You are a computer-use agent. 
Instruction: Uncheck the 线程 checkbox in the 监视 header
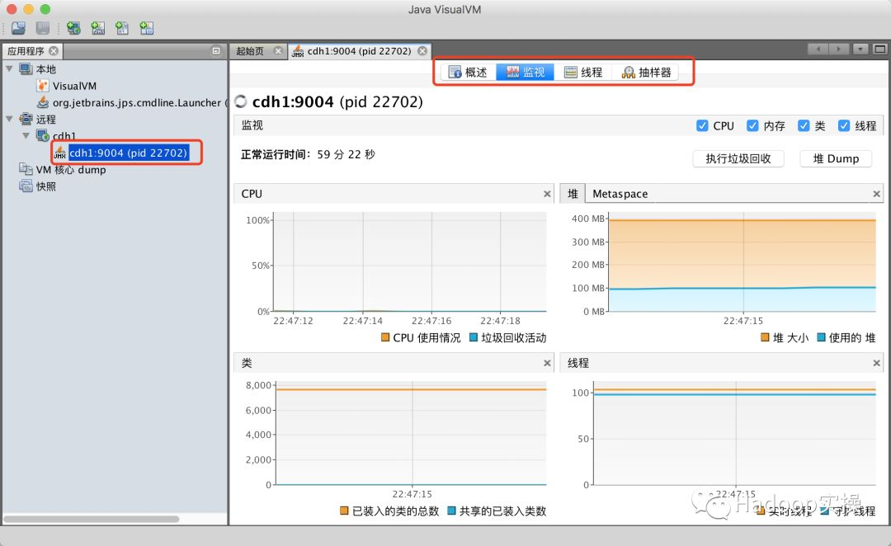[844, 125]
